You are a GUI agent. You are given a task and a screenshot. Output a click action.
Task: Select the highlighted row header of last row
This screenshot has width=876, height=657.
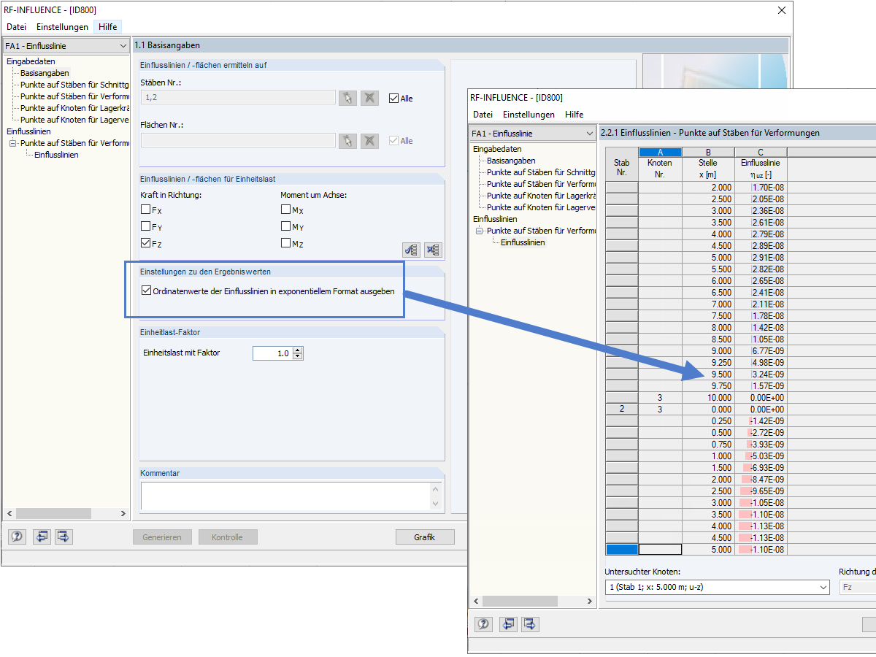(x=622, y=550)
